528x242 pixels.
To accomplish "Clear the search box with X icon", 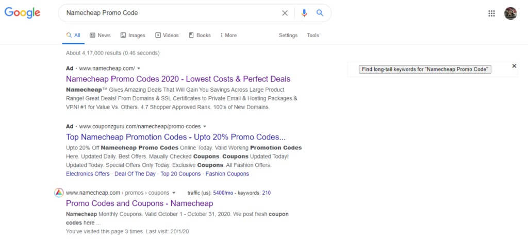I will (285, 13).
